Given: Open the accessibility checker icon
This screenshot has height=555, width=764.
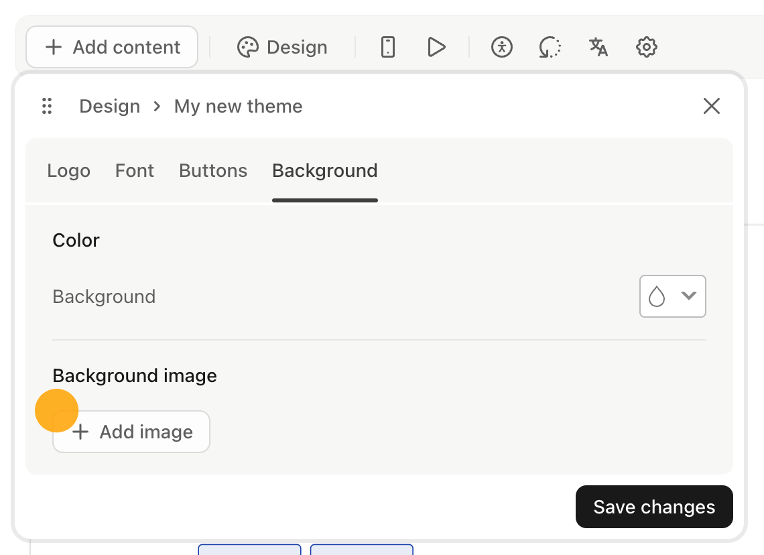Looking at the screenshot, I should coord(501,47).
